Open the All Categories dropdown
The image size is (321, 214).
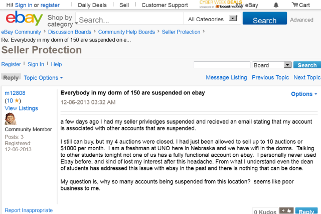coord(212,19)
